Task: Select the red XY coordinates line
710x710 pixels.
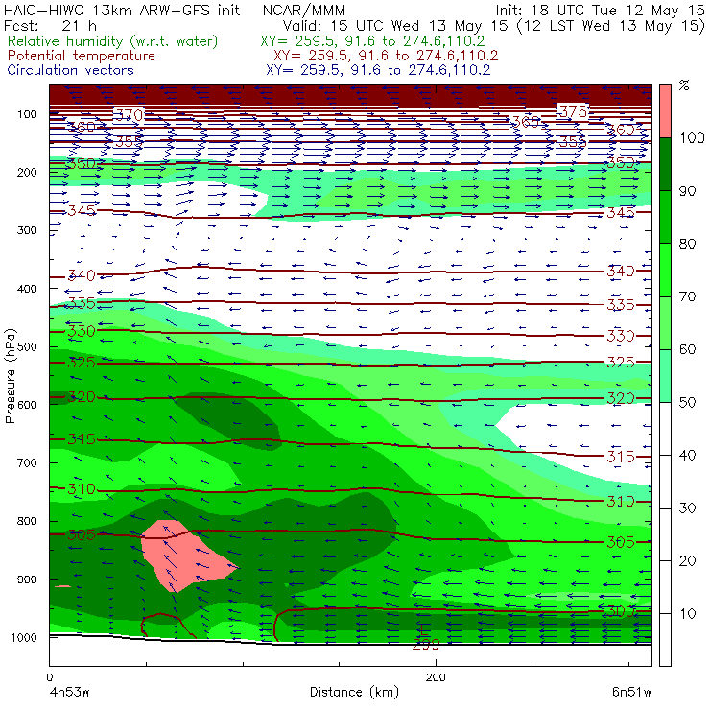Action: coord(386,56)
